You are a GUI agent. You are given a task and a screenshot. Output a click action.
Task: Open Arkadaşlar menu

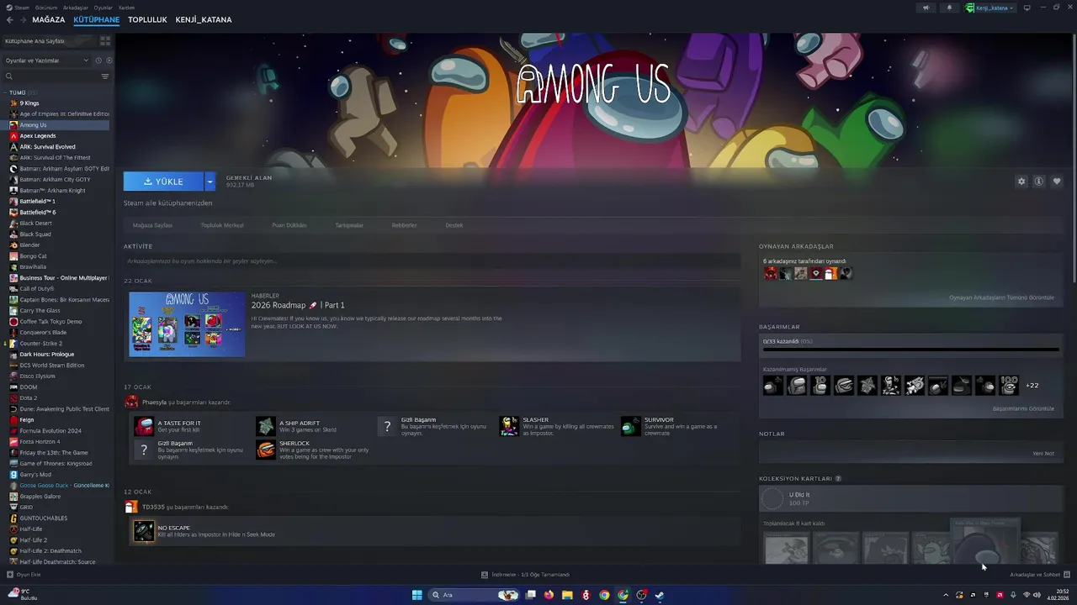click(76, 8)
